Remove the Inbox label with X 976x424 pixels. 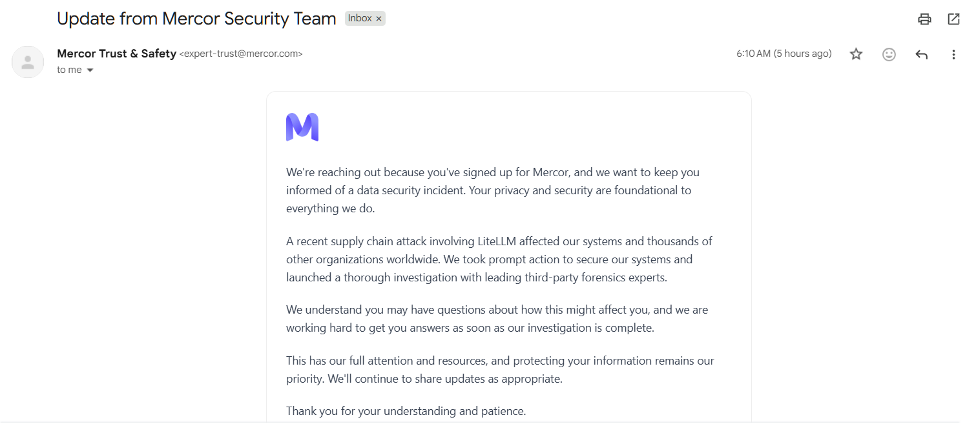click(379, 19)
